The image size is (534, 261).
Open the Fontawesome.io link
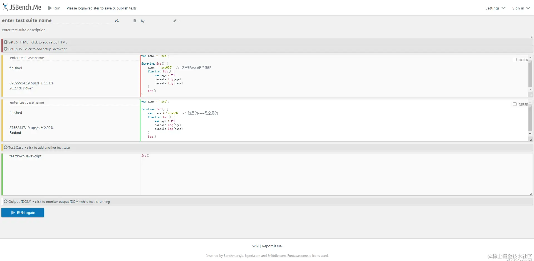click(x=299, y=256)
